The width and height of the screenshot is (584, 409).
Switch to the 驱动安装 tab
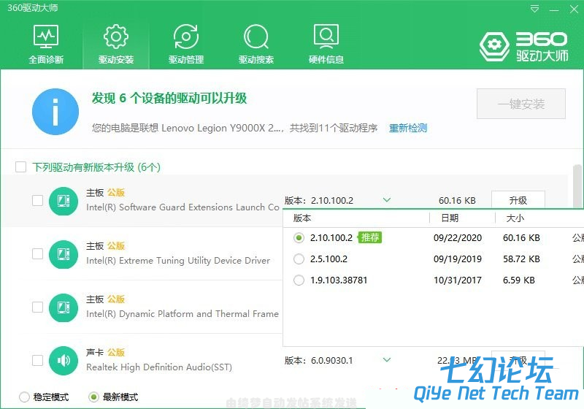pos(116,44)
